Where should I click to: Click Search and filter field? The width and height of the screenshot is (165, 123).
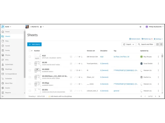(146, 44)
